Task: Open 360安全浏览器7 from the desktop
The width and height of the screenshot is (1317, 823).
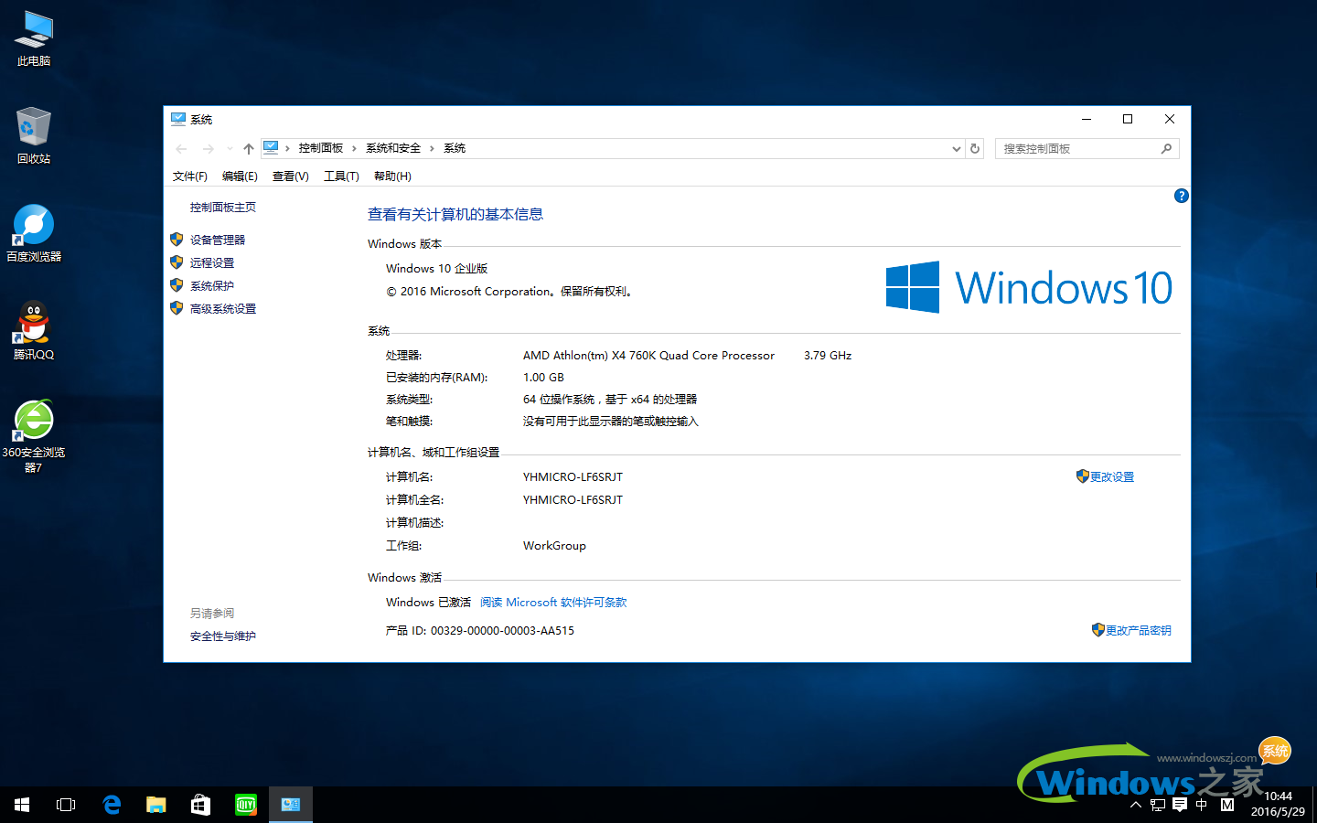Action: pos(33,421)
